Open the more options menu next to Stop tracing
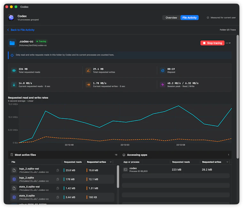243x208 pixels. [228, 43]
